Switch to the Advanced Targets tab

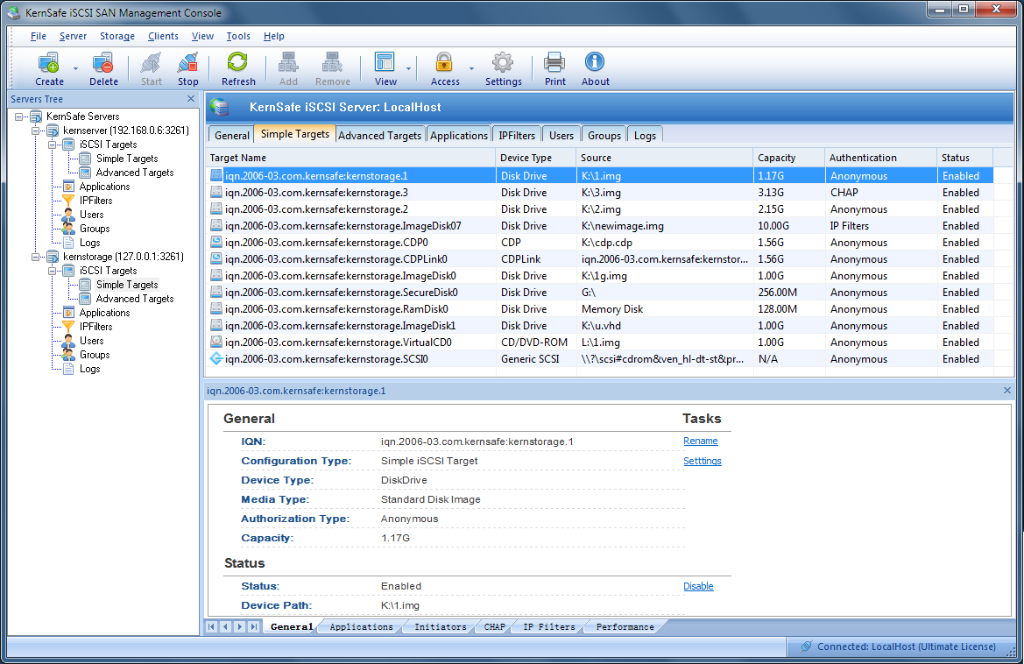pos(379,135)
